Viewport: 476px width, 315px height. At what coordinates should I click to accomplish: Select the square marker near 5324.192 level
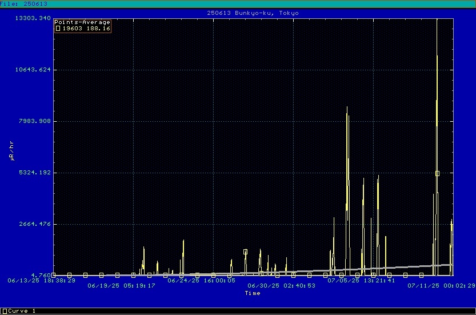click(x=437, y=173)
